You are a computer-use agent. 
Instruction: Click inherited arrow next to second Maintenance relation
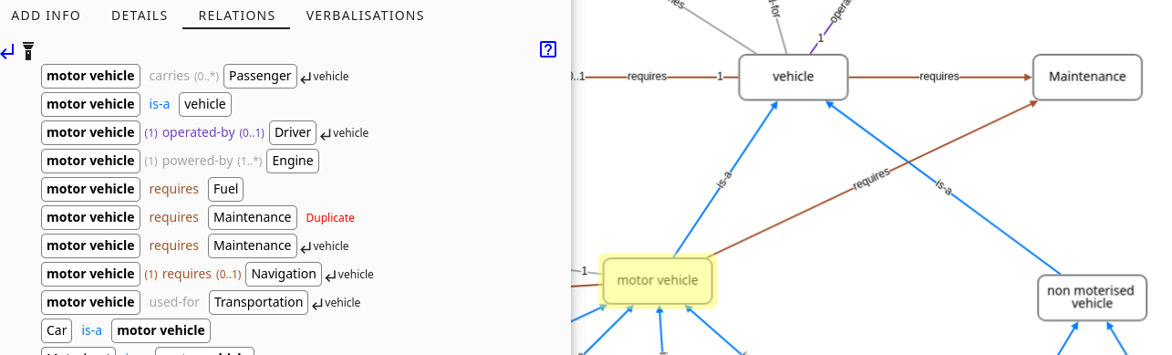point(306,246)
